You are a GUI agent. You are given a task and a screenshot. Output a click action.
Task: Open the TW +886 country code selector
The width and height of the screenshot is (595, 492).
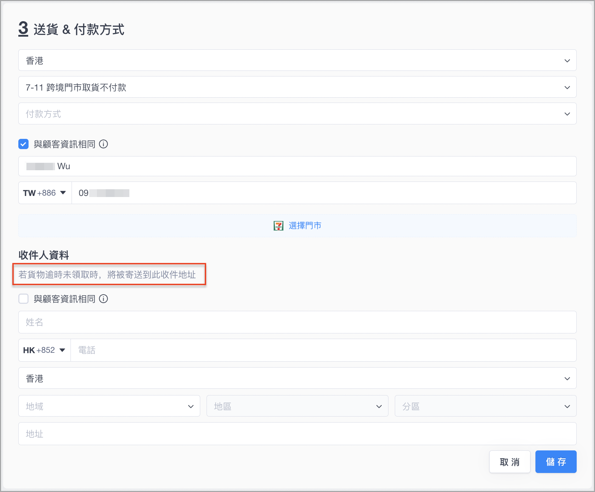(x=45, y=193)
